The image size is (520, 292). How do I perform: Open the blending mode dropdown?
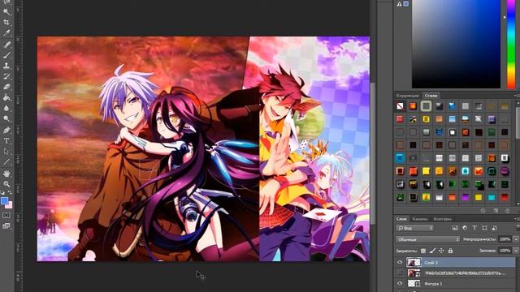(428, 239)
